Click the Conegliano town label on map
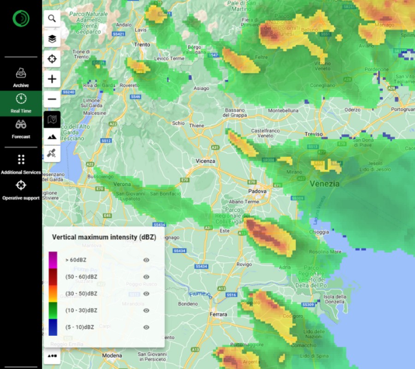Image resolution: width=415 pixels, height=369 pixels. point(322,85)
